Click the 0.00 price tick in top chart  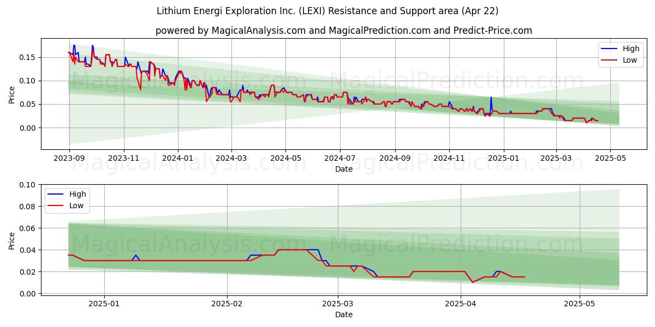(28, 128)
